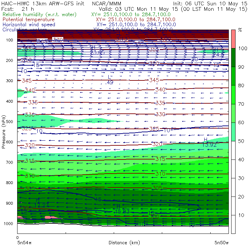Click the 'H 17.27' wind maximum label
249x249 pixels.
[x=41, y=203]
